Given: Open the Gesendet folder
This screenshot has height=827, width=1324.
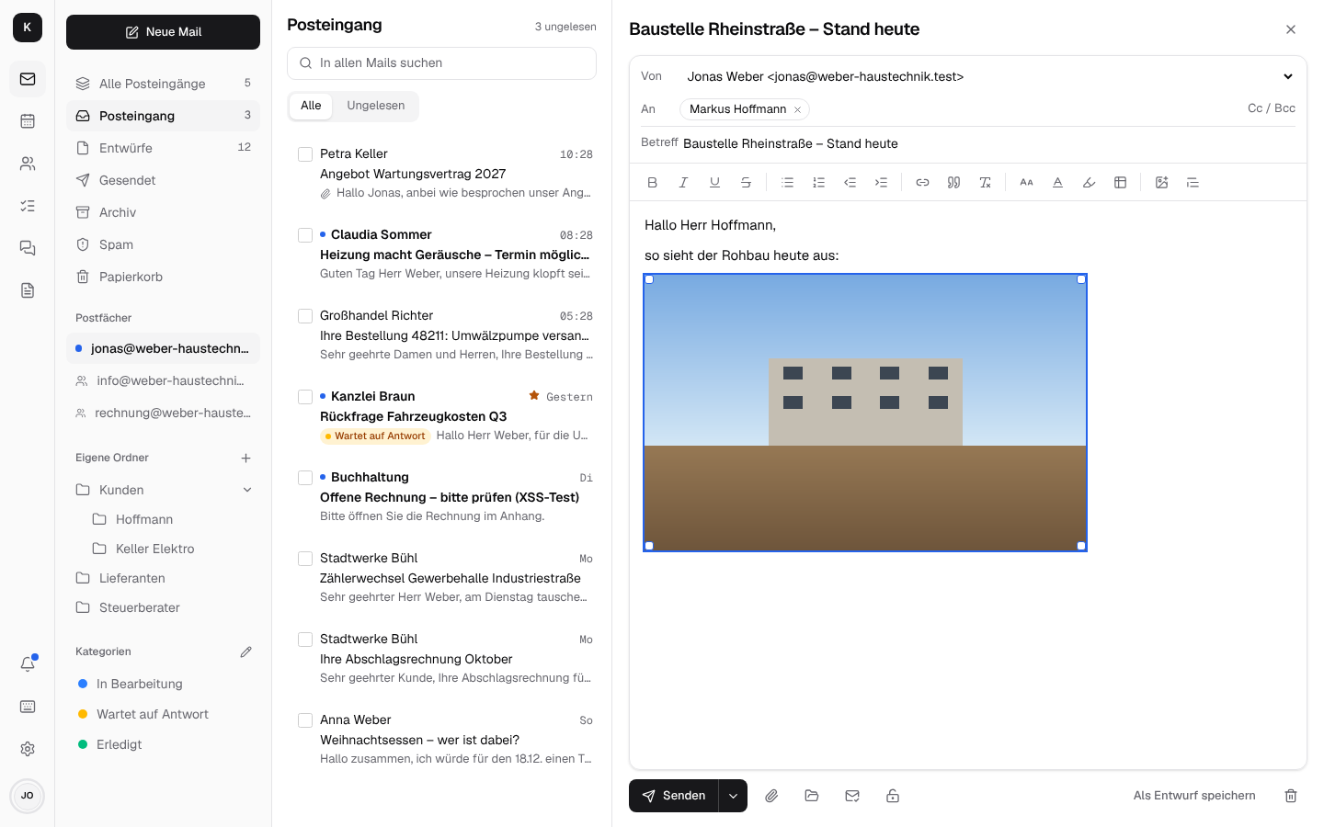Looking at the screenshot, I should (x=163, y=180).
